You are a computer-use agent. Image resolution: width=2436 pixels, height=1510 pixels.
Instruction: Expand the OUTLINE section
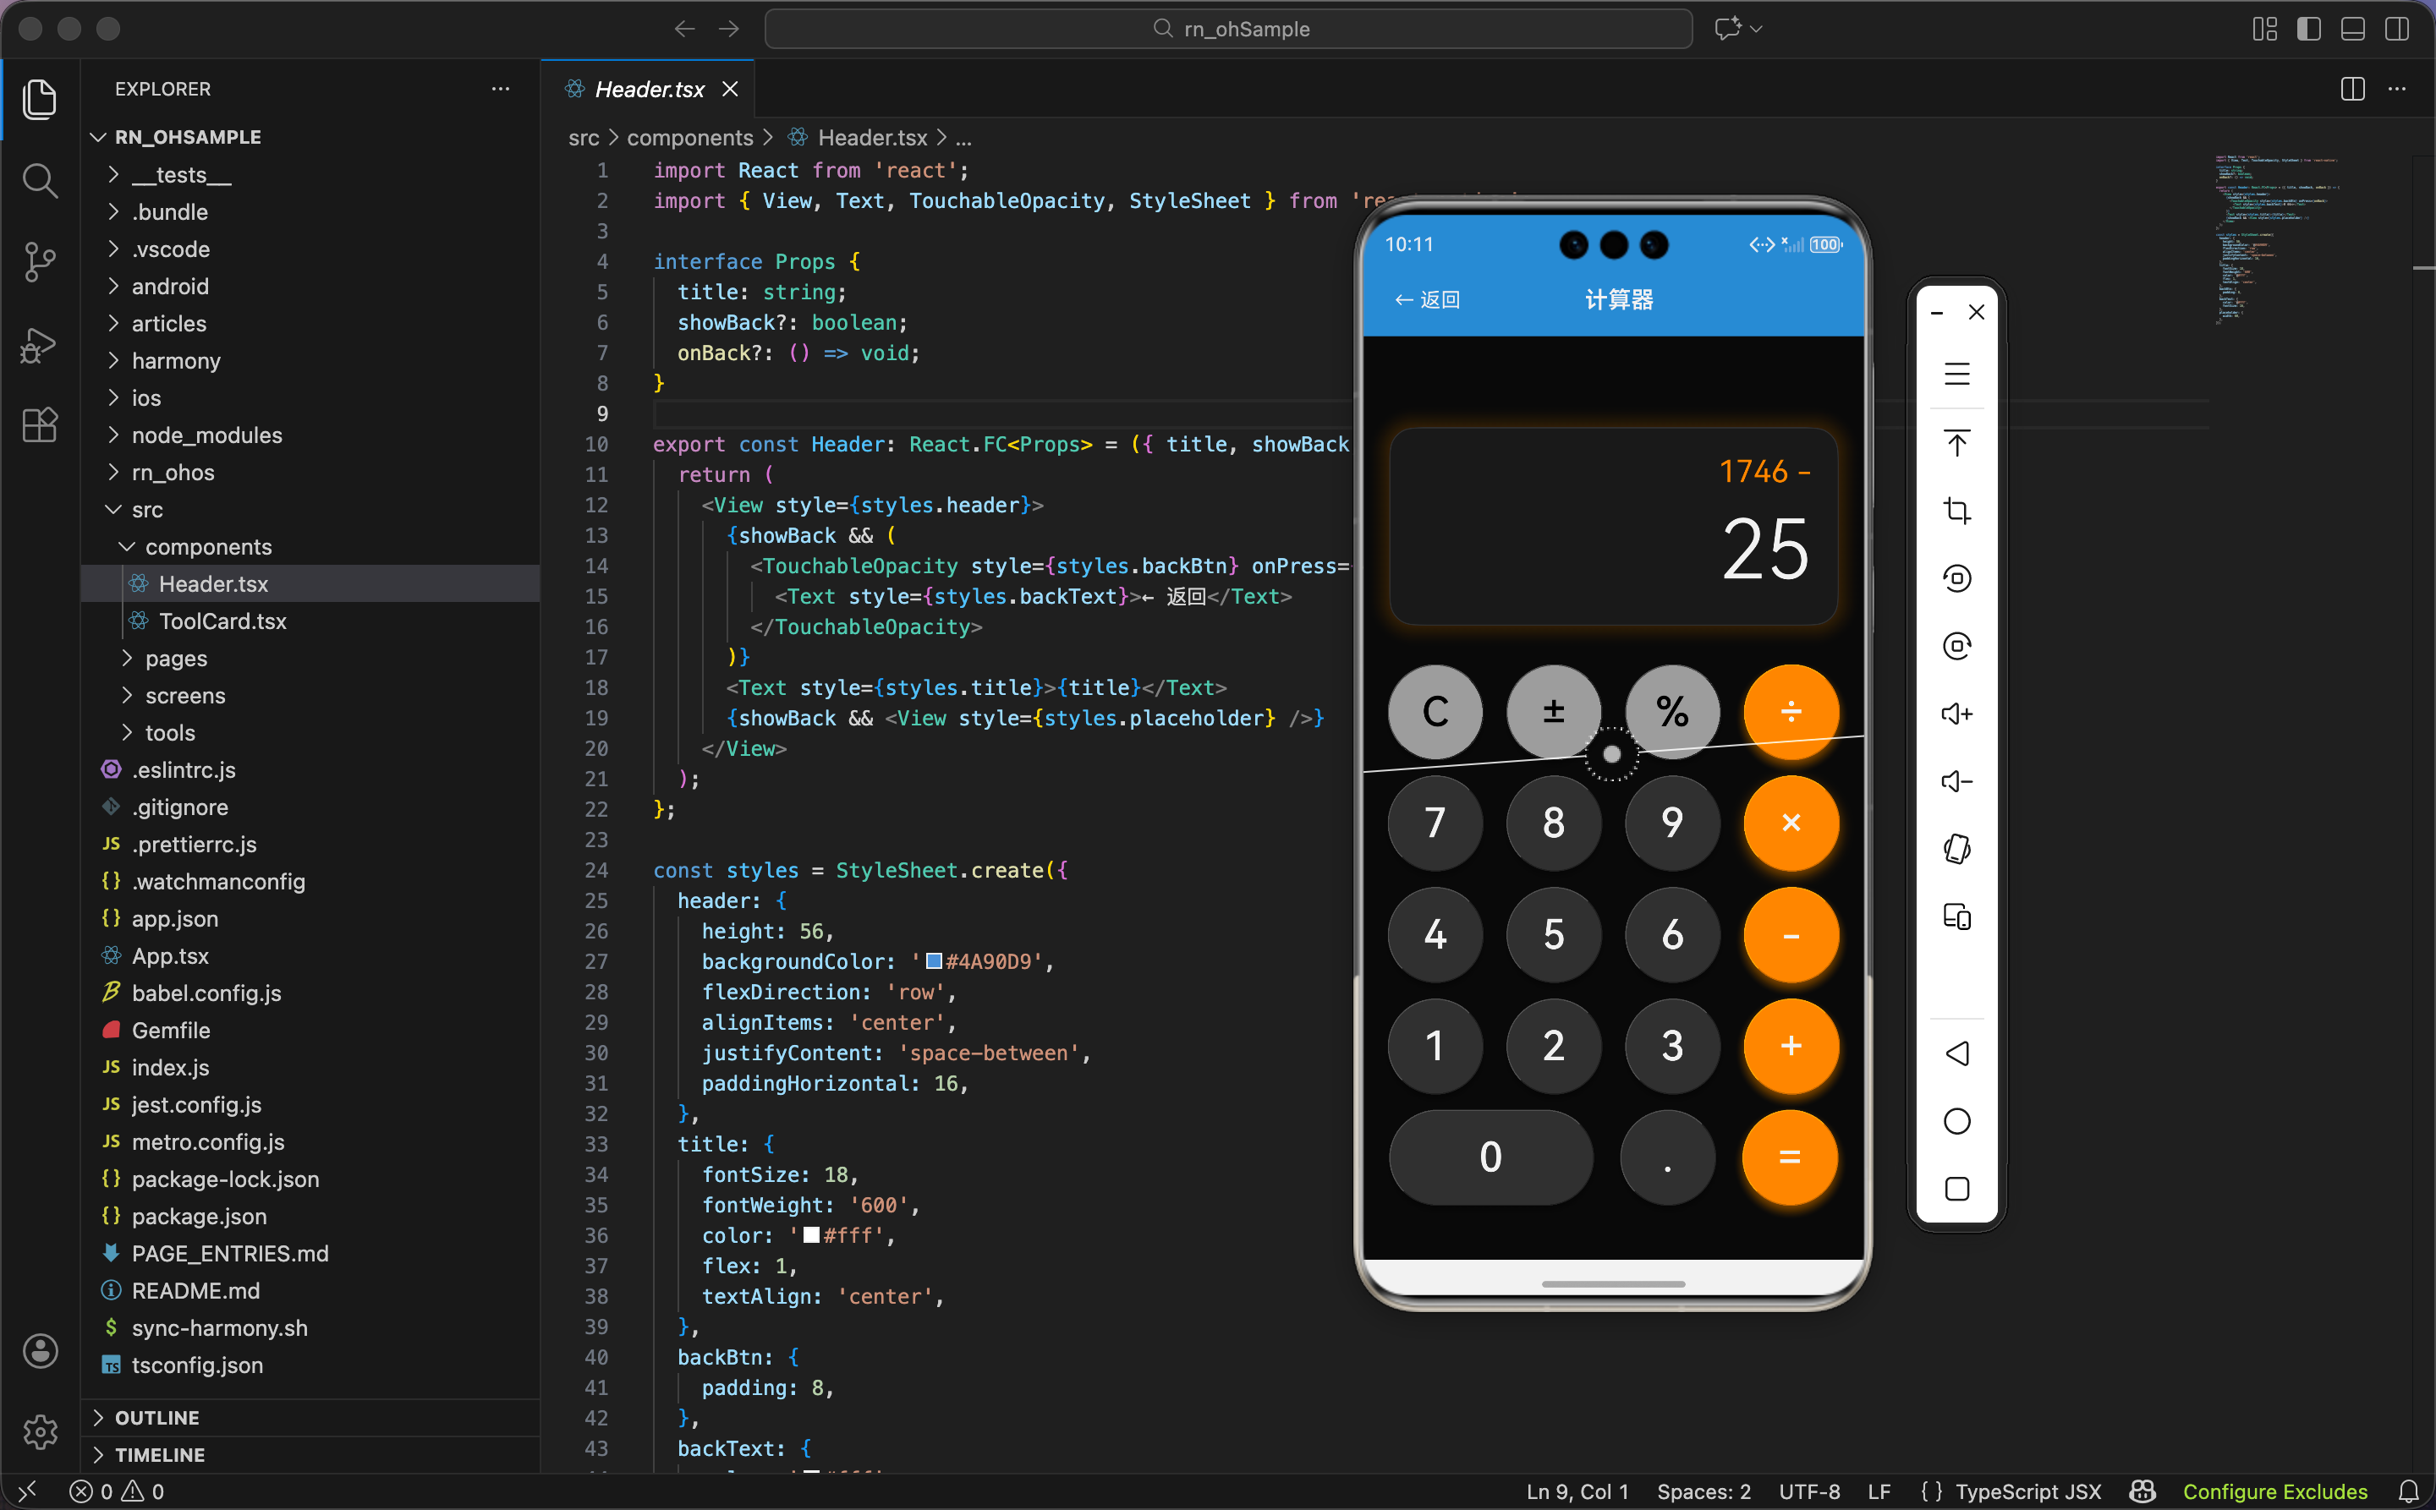point(156,1417)
